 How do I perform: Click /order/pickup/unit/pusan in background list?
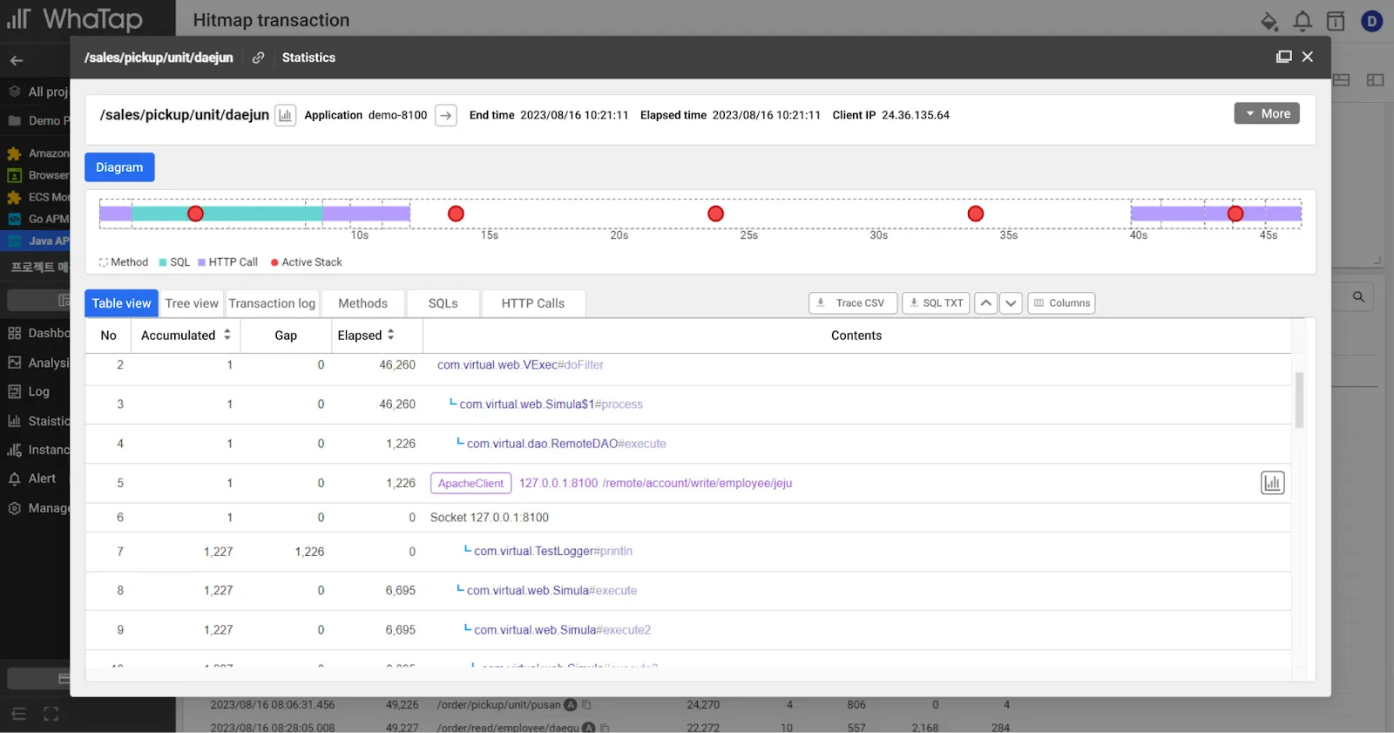click(498, 705)
